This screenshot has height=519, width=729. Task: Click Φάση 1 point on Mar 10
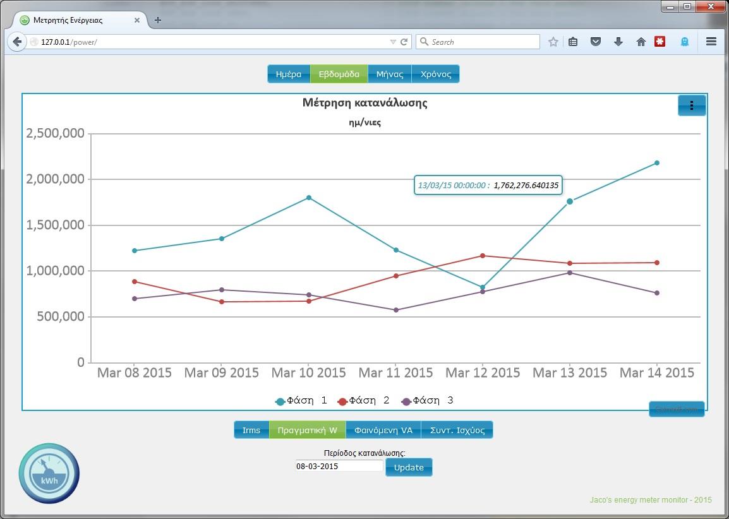coord(309,198)
